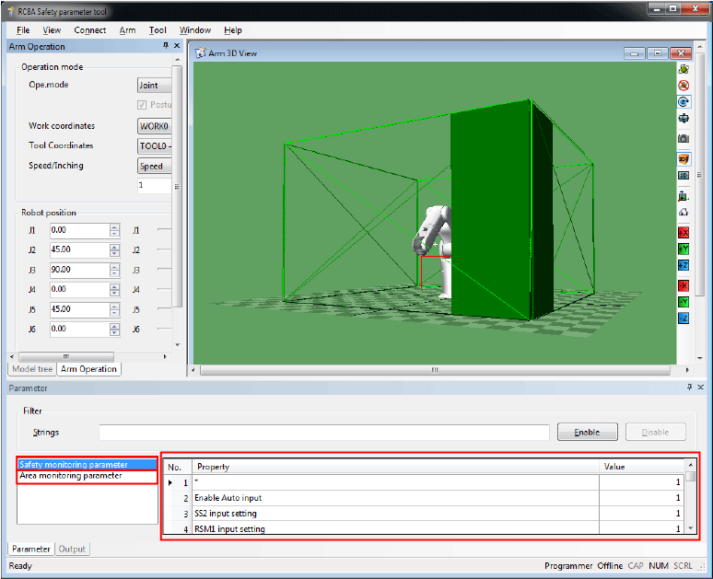
Task: Click the camera snapshot icon
Action: [684, 138]
